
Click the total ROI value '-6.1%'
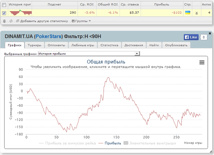point(113,13)
